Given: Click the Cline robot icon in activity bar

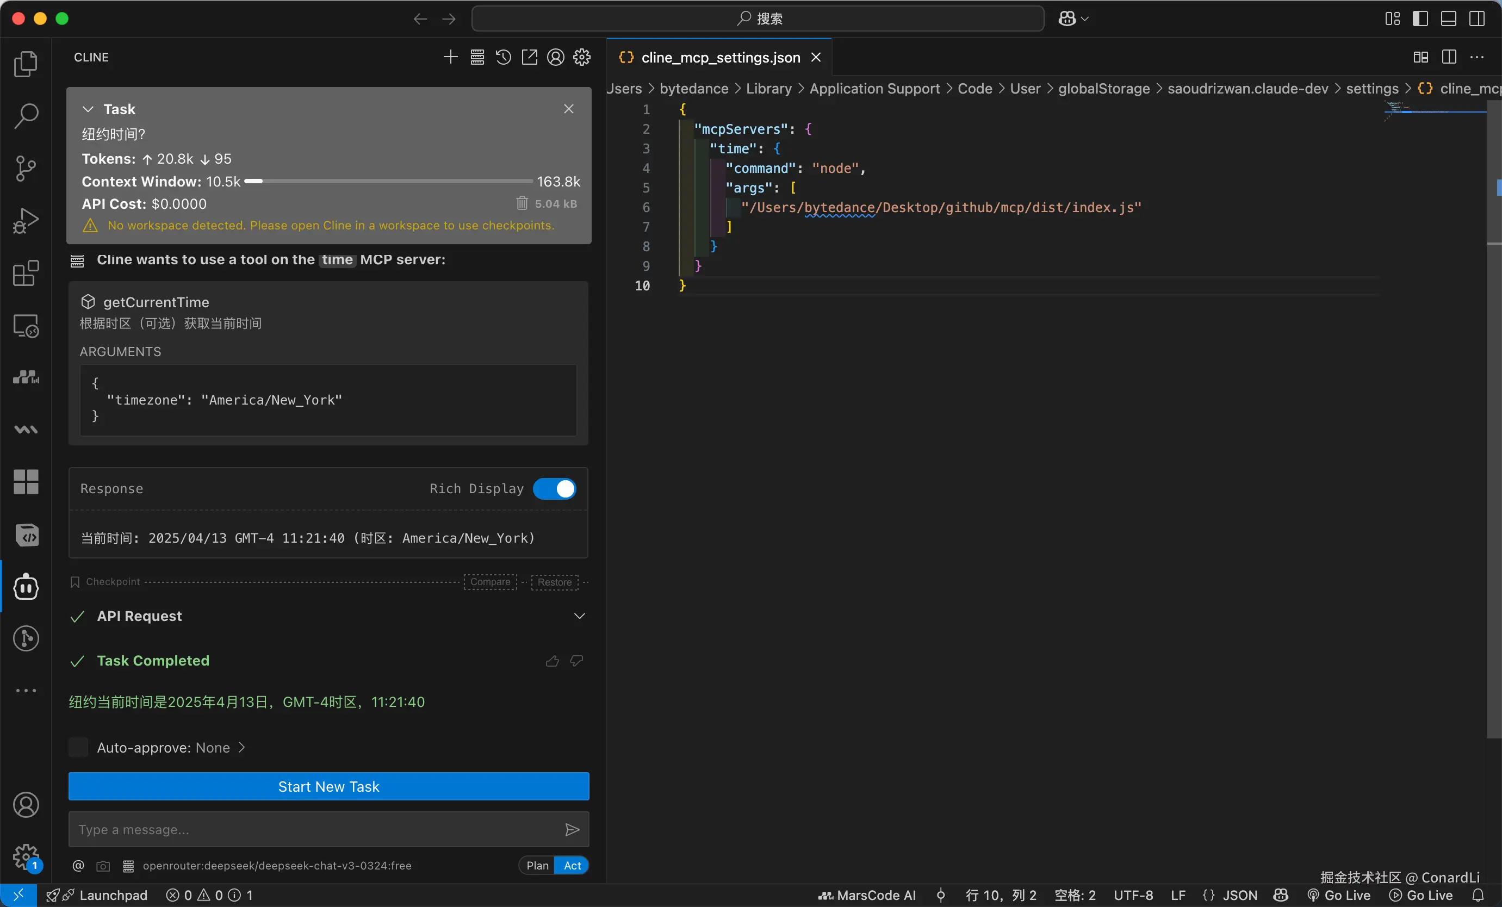Looking at the screenshot, I should pyautogui.click(x=26, y=586).
